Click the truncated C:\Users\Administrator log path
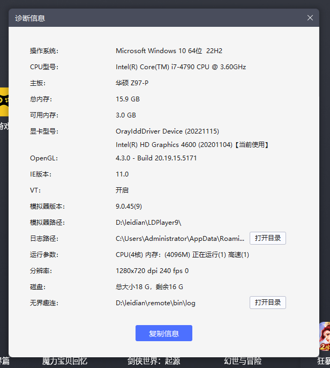 click(180, 239)
